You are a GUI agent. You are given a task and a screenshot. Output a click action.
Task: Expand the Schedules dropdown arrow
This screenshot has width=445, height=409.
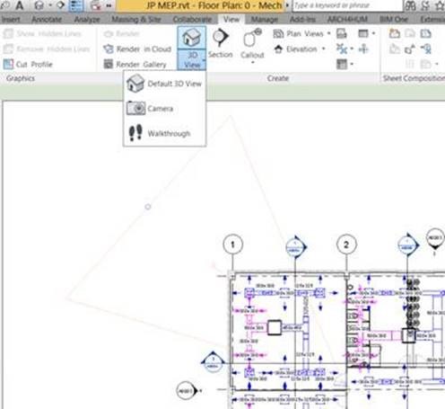pyautogui.click(x=352, y=64)
